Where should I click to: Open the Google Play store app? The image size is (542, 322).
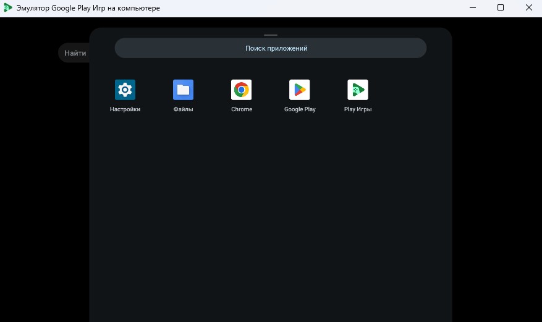point(299,90)
